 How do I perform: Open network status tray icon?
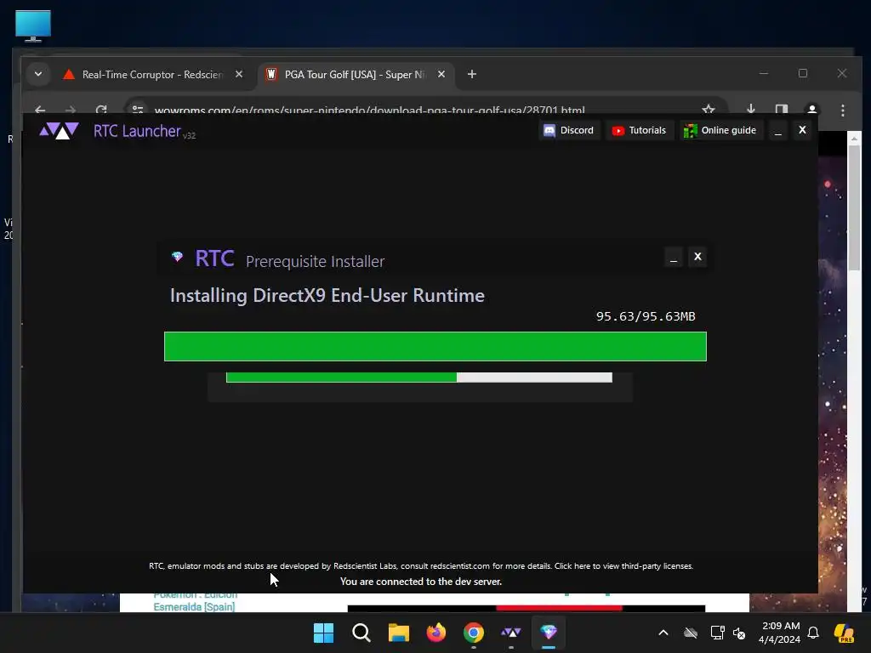[x=717, y=633]
